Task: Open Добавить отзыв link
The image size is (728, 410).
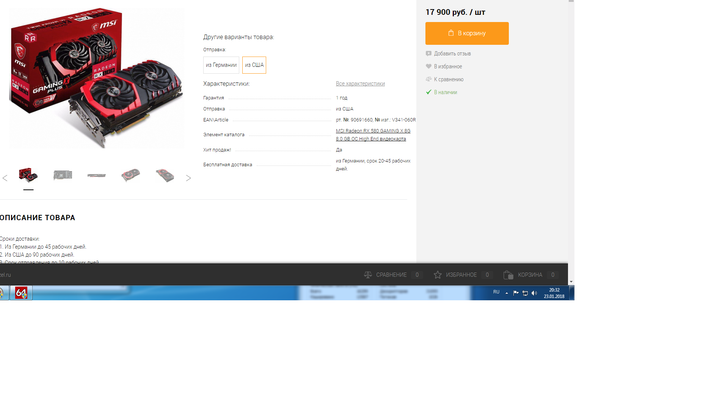Action: pos(452,54)
